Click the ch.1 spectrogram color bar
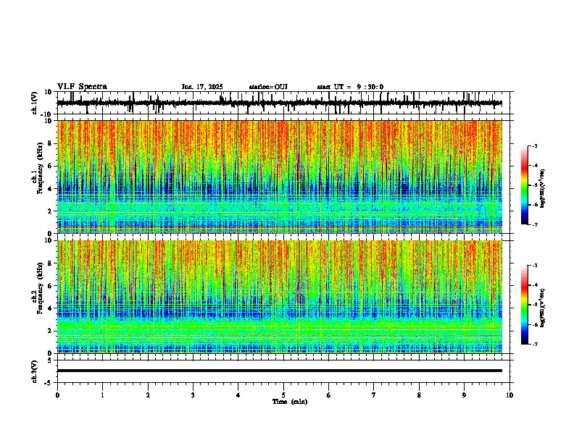Screen dimensions: 574x443 [525, 185]
